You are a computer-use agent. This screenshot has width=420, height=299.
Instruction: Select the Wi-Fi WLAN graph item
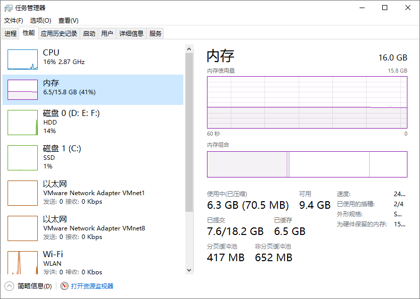pyautogui.click(x=23, y=262)
